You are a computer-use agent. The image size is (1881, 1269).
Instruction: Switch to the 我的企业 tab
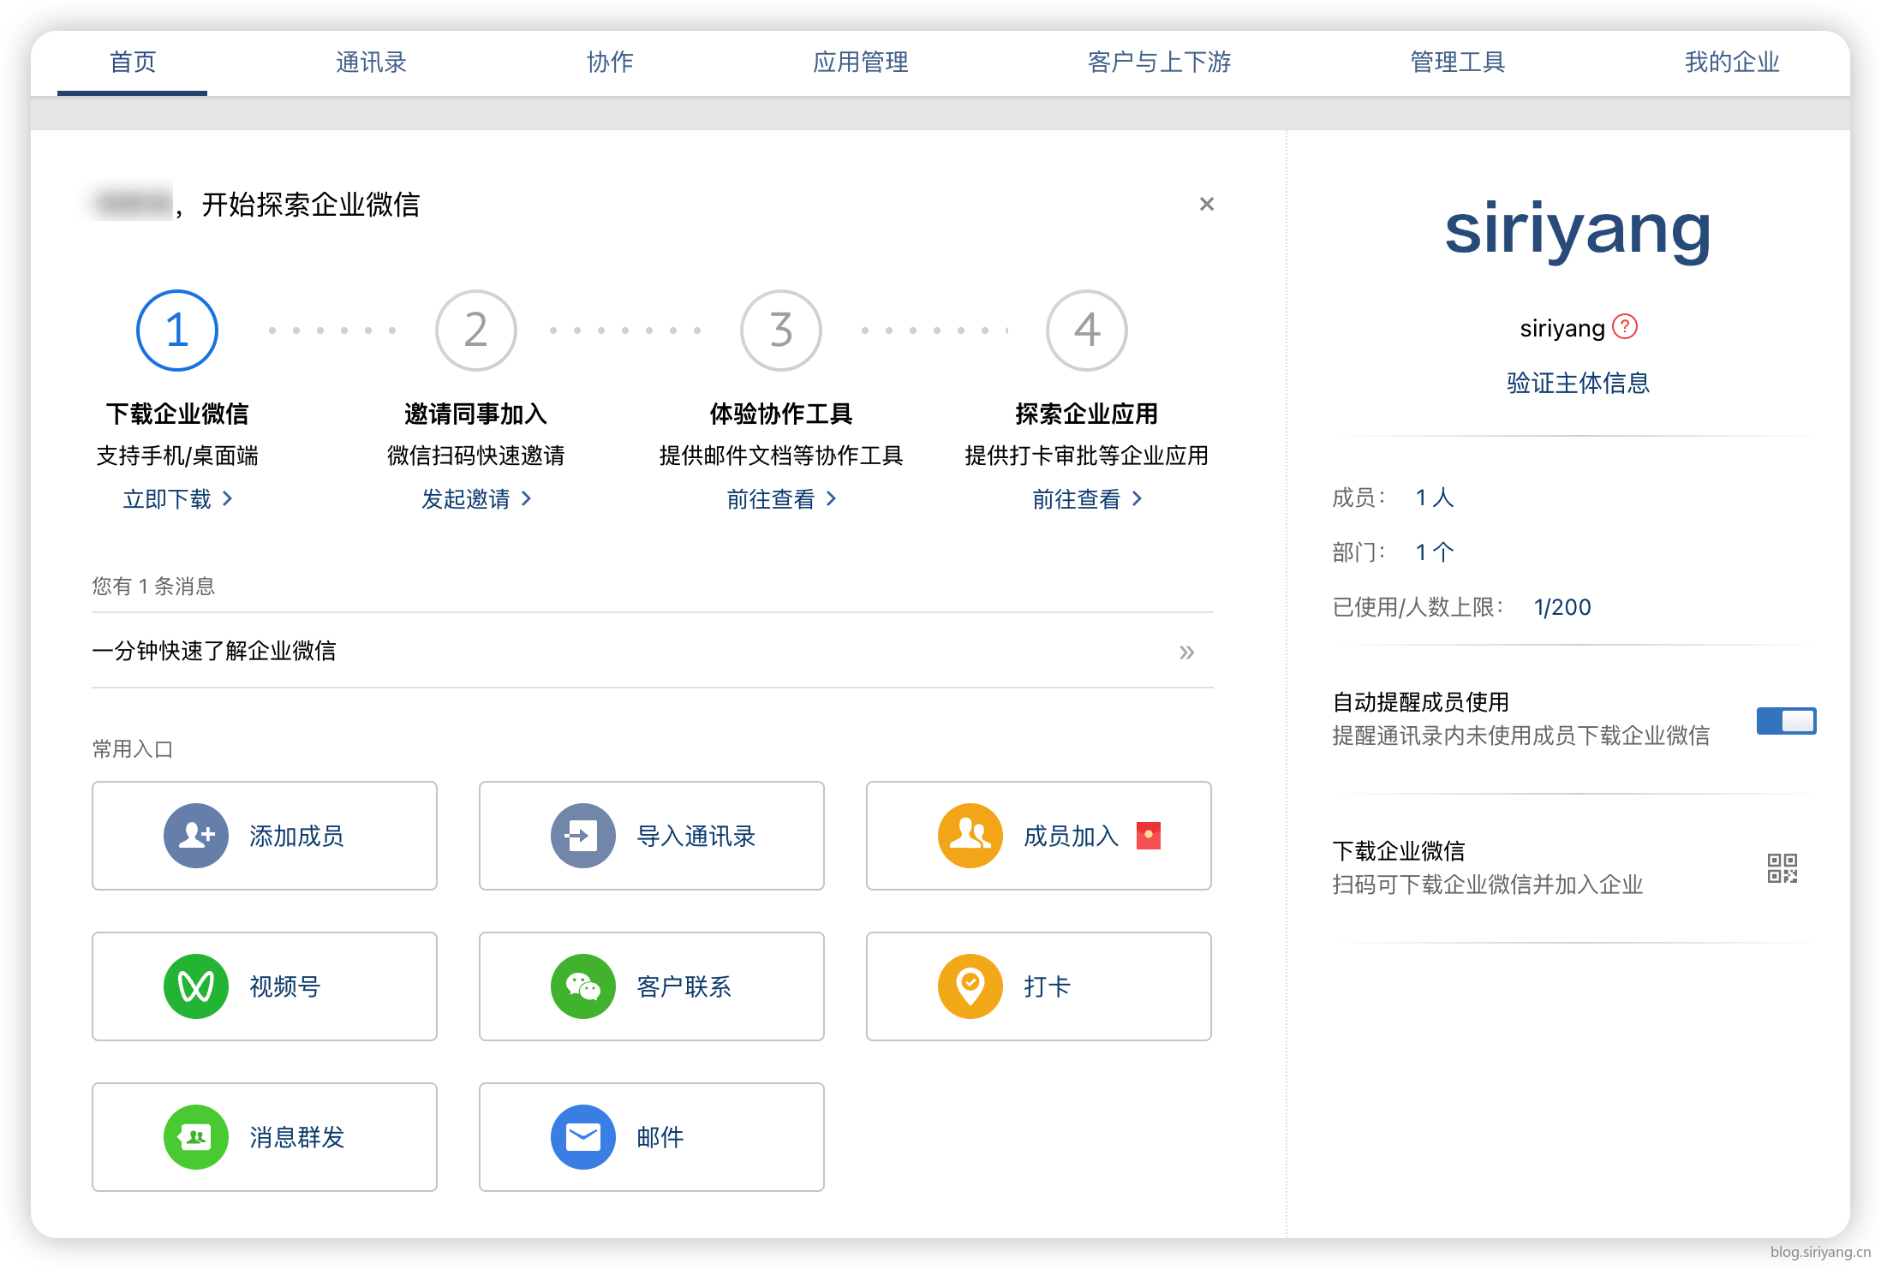click(x=1731, y=62)
